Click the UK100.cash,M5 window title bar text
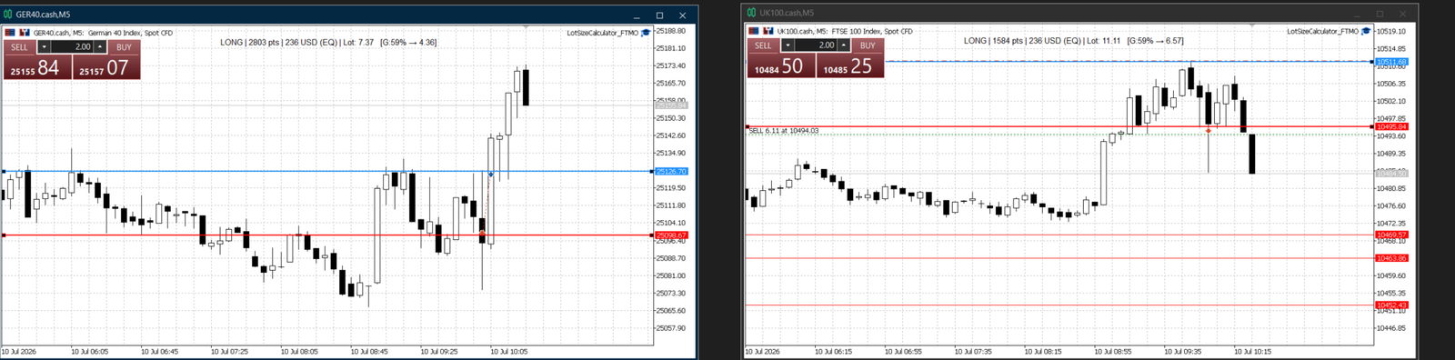The width and height of the screenshot is (1455, 360). pyautogui.click(x=787, y=13)
